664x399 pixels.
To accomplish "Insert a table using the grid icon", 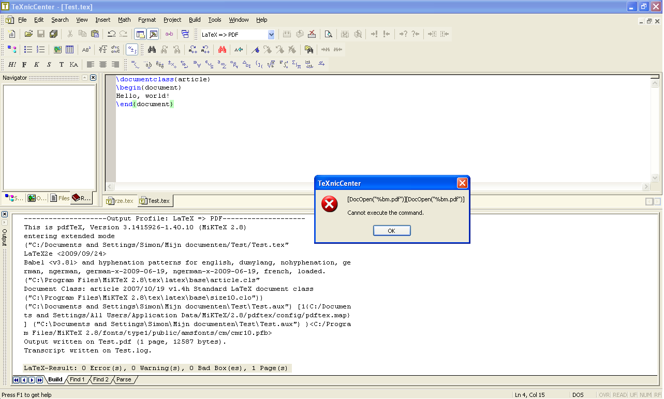I will [70, 50].
